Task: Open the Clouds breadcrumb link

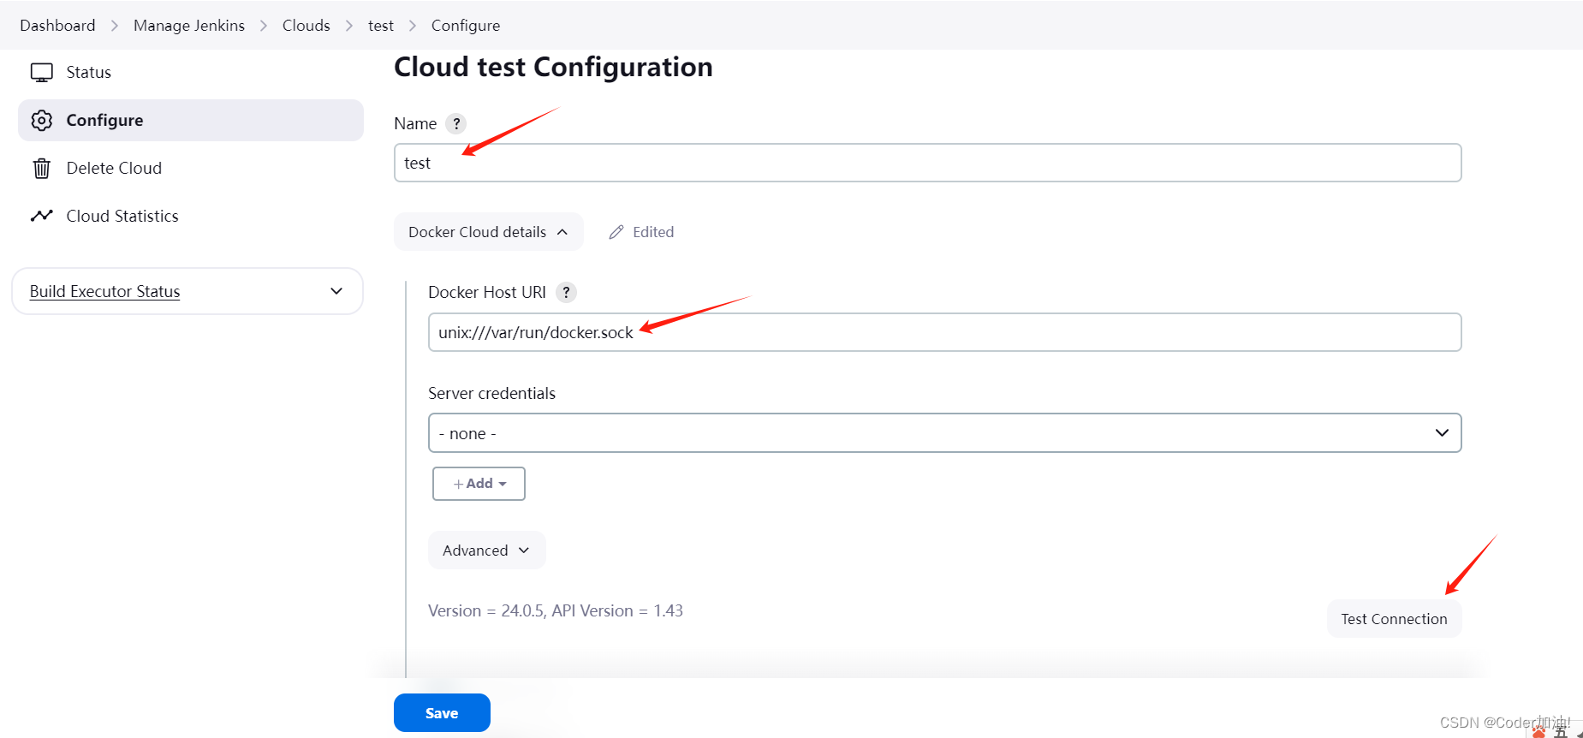Action: 306,26
